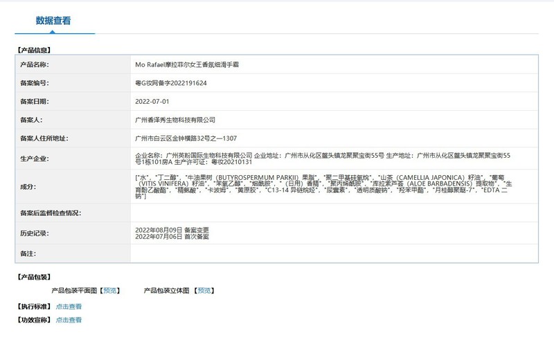
Task: Click the 备案人住所地址 label cell
Action: 73,138
